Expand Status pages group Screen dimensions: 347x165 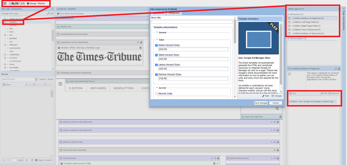pyautogui.click(x=288, y=38)
